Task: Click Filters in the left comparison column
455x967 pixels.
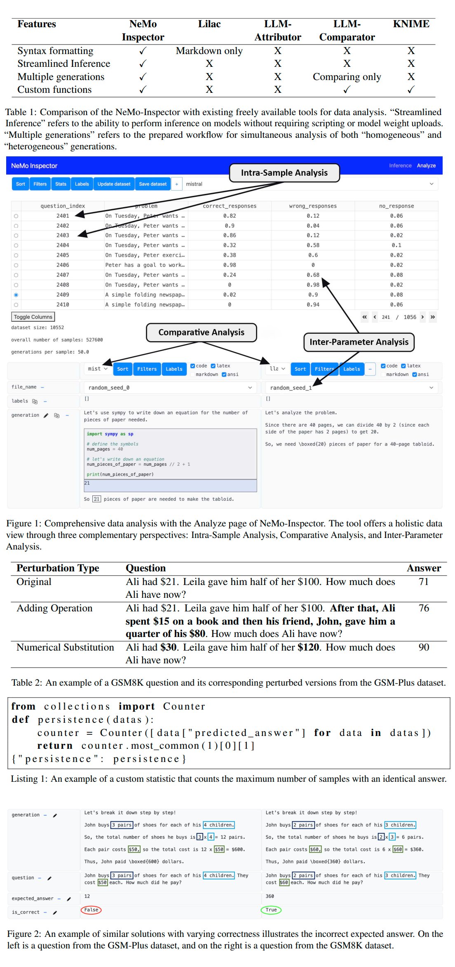Action: point(147,369)
